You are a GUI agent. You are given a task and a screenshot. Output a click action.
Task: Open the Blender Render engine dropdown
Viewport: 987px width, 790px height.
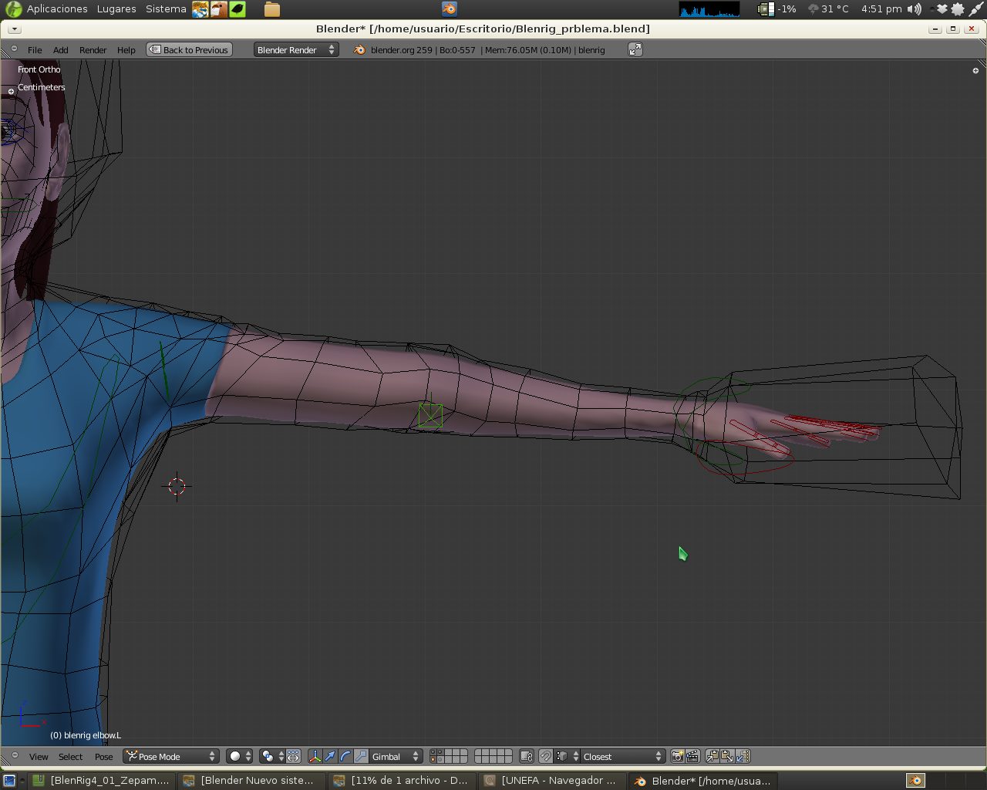click(296, 49)
